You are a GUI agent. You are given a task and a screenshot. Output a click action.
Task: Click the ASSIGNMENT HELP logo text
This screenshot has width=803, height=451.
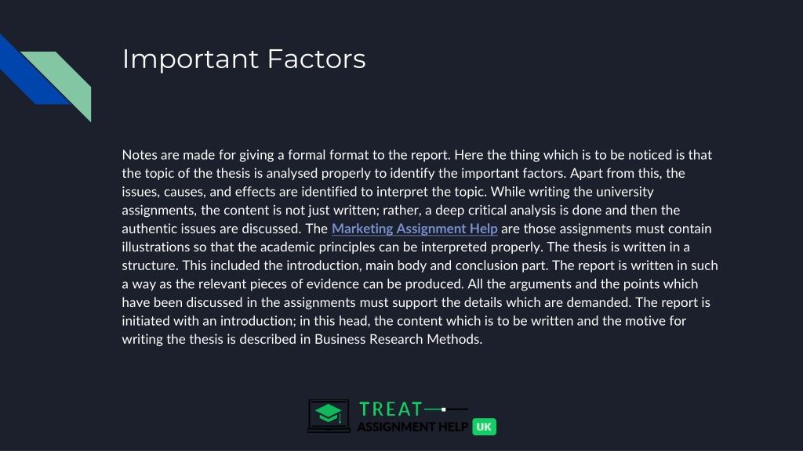(x=412, y=427)
